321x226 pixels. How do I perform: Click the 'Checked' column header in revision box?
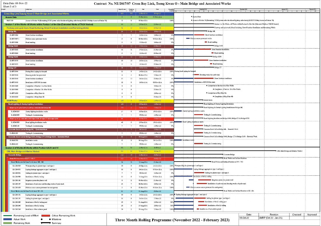point(297,215)
